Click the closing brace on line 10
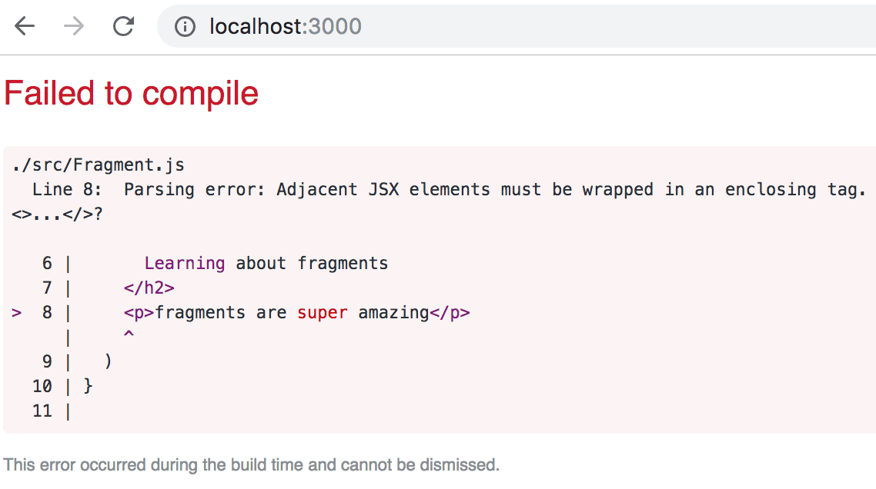The image size is (876, 489). click(88, 386)
